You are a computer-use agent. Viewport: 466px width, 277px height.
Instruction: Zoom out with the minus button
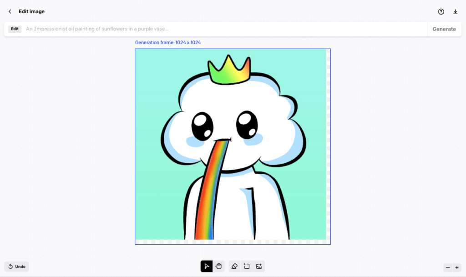click(x=448, y=267)
